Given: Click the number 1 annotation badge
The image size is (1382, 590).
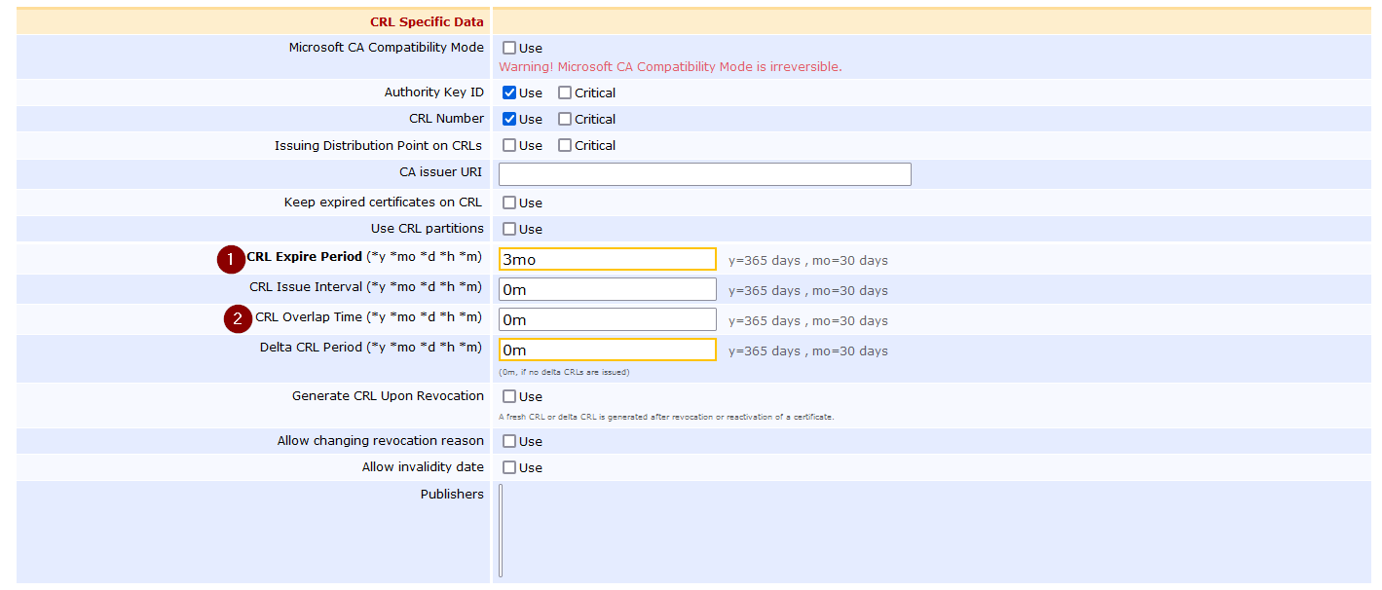Looking at the screenshot, I should [x=231, y=259].
